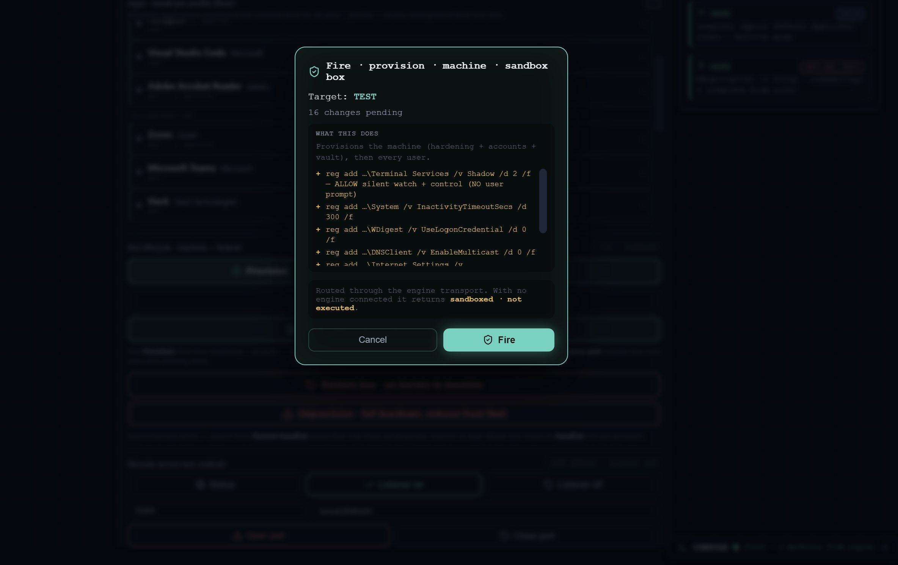Click the shield icon inside Fire button
The width and height of the screenshot is (898, 565).
coord(488,340)
